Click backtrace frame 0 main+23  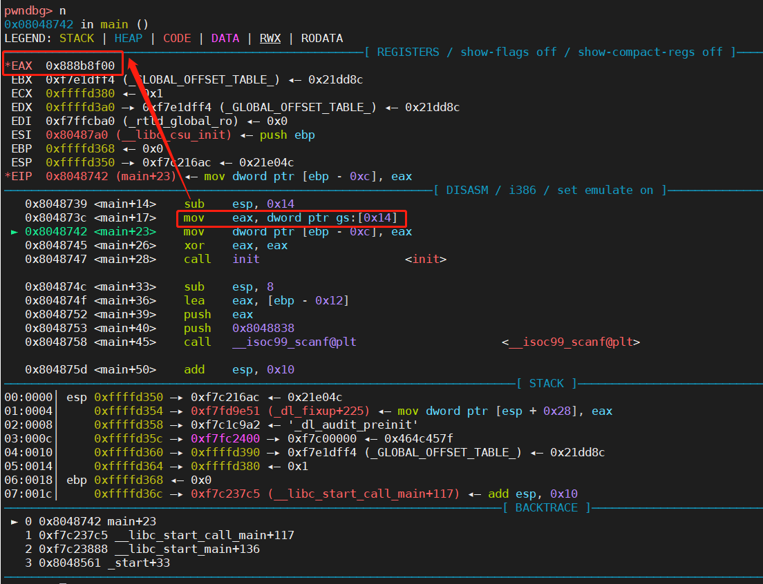91,522
